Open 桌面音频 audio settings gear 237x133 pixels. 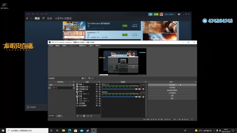[143, 97]
